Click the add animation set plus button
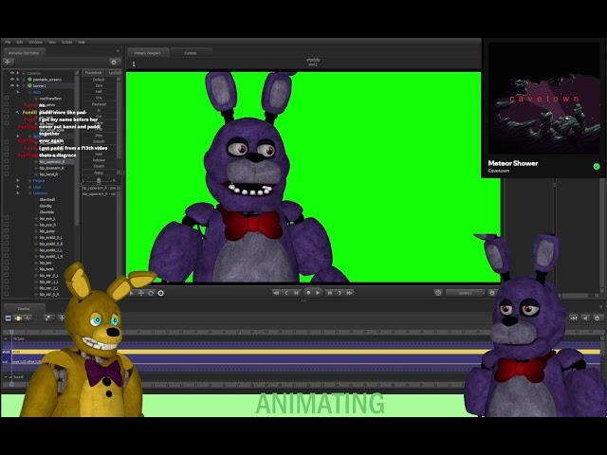607x455 pixels. [9, 62]
